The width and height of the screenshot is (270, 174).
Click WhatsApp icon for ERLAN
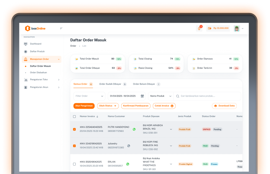coord(128,164)
